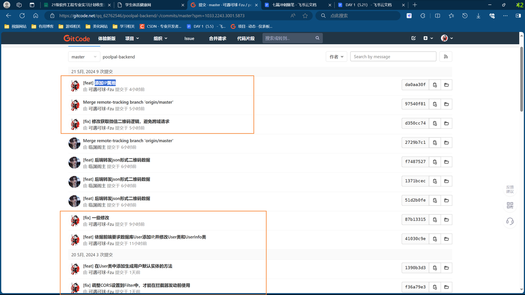Open the poolpal-backend breadcrumb link
The image size is (525, 295).
pos(119,57)
